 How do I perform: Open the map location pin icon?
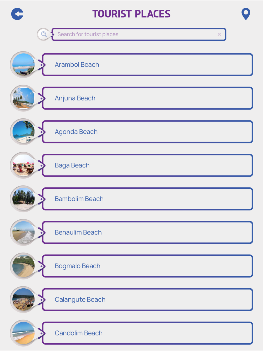246,14
